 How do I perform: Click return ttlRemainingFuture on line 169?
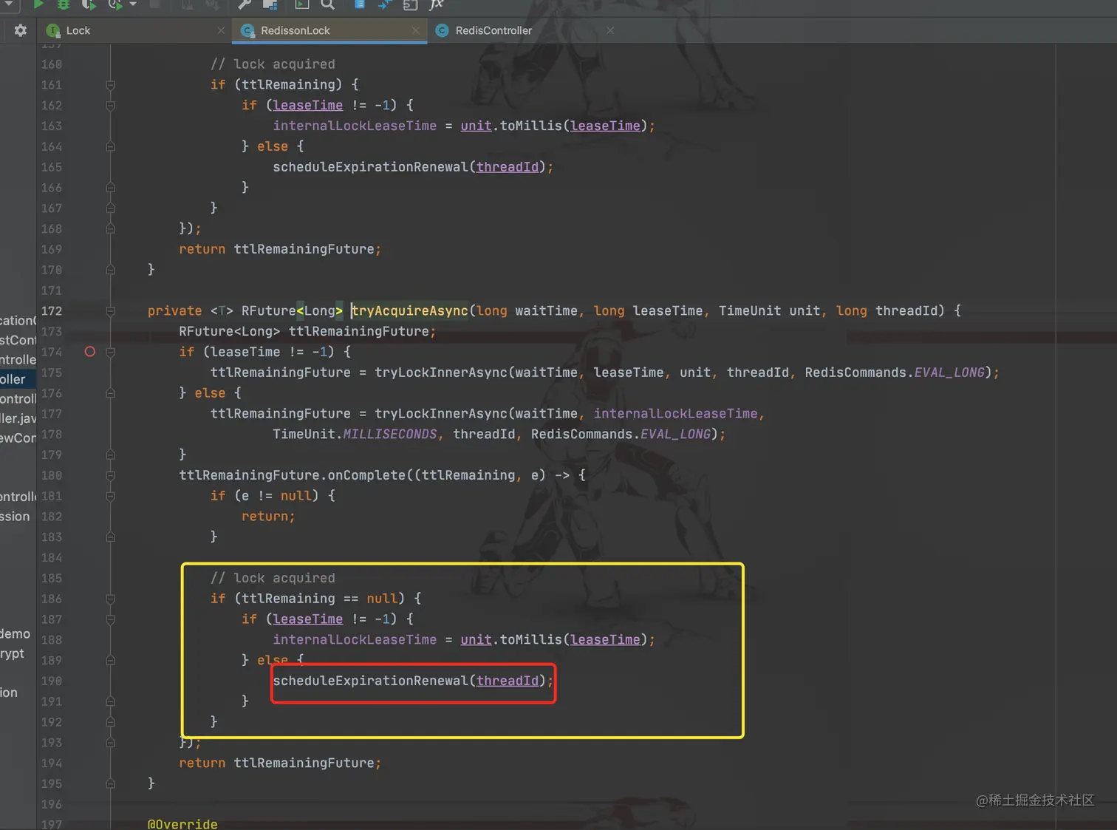point(280,249)
